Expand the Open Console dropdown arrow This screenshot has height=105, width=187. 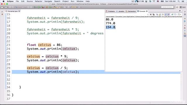181,15
